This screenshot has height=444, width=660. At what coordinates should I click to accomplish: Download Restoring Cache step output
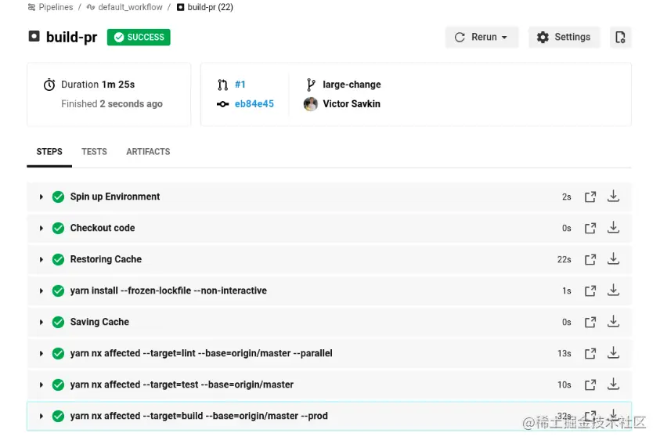[x=613, y=259]
